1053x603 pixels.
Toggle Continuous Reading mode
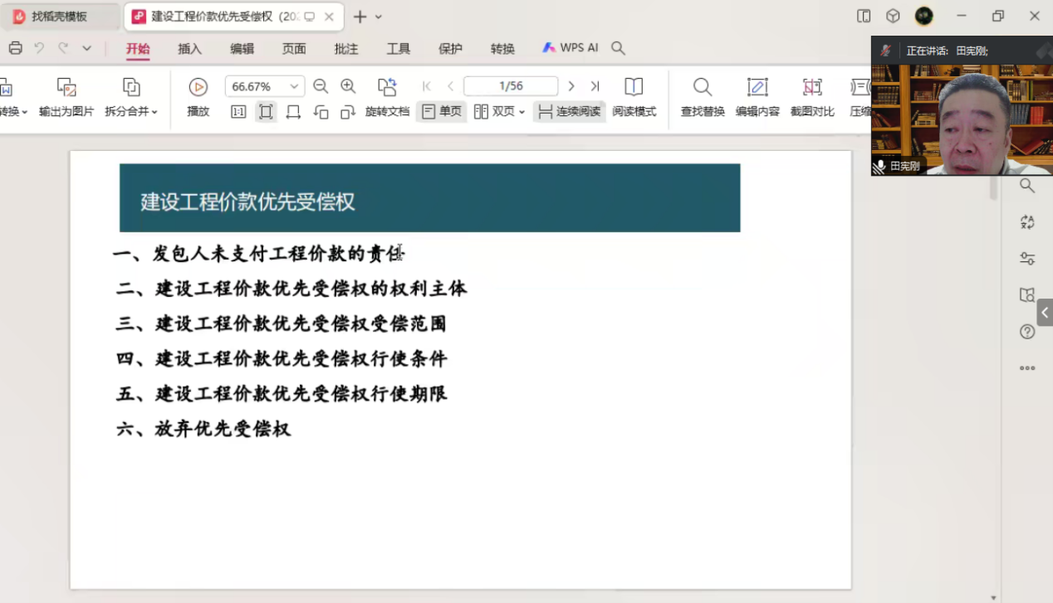coord(569,111)
